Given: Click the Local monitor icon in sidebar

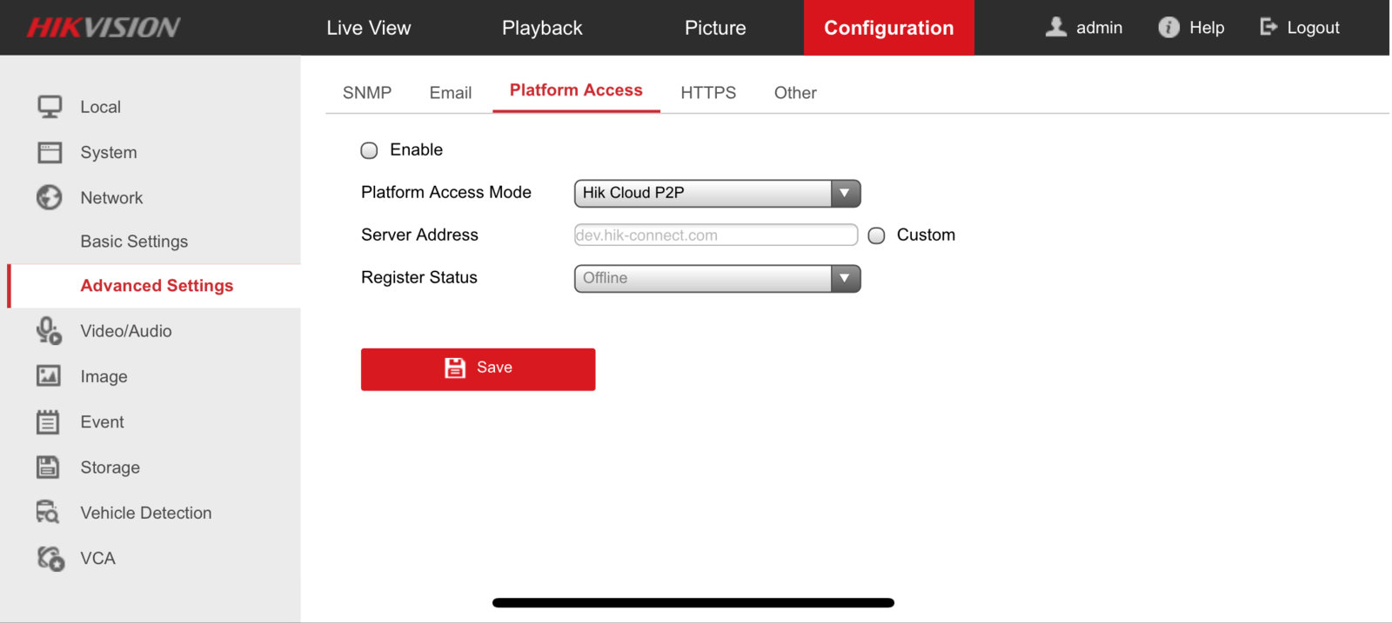Looking at the screenshot, I should pyautogui.click(x=50, y=107).
